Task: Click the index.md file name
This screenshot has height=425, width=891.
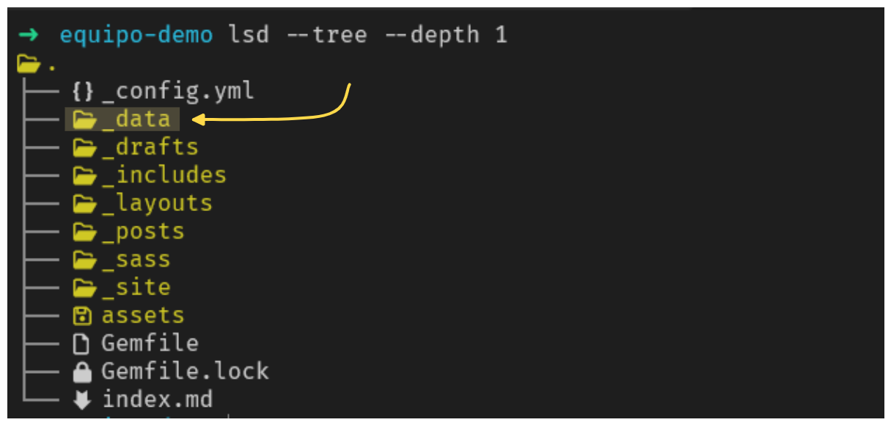Action: (x=157, y=400)
